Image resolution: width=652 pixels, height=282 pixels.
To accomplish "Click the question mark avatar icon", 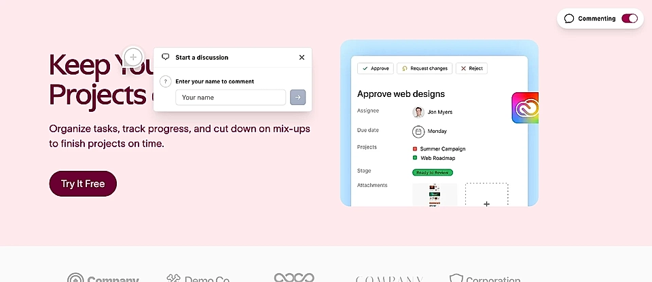I will [166, 81].
